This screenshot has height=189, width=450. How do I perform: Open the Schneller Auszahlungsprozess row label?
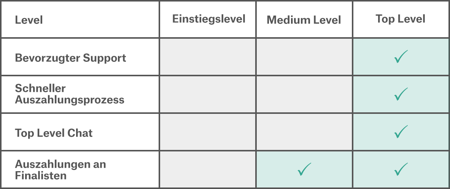pyautogui.click(x=70, y=94)
